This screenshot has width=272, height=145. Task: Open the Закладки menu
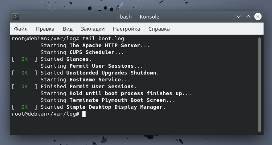93,29
